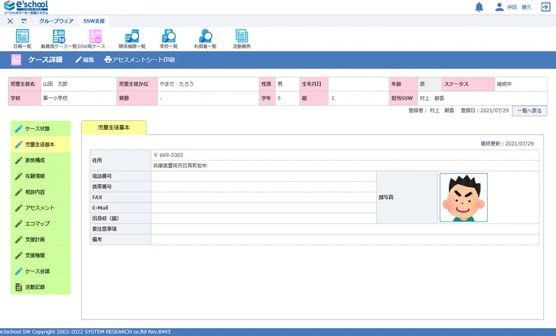Open 関係機関一覧 from the toolbar

coord(132,39)
